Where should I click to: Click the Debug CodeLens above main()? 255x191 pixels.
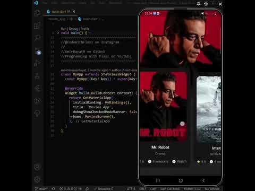coord(73,29)
